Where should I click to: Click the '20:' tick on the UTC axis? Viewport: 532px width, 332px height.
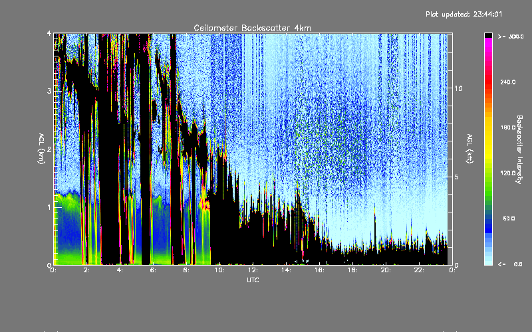coord(386,270)
